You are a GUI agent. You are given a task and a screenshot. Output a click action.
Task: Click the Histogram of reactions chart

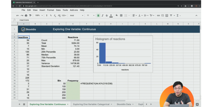[x=123, y=54]
